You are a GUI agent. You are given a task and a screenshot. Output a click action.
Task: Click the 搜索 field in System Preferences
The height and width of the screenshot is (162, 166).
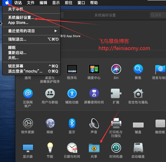pyautogui.click(x=158, y=15)
